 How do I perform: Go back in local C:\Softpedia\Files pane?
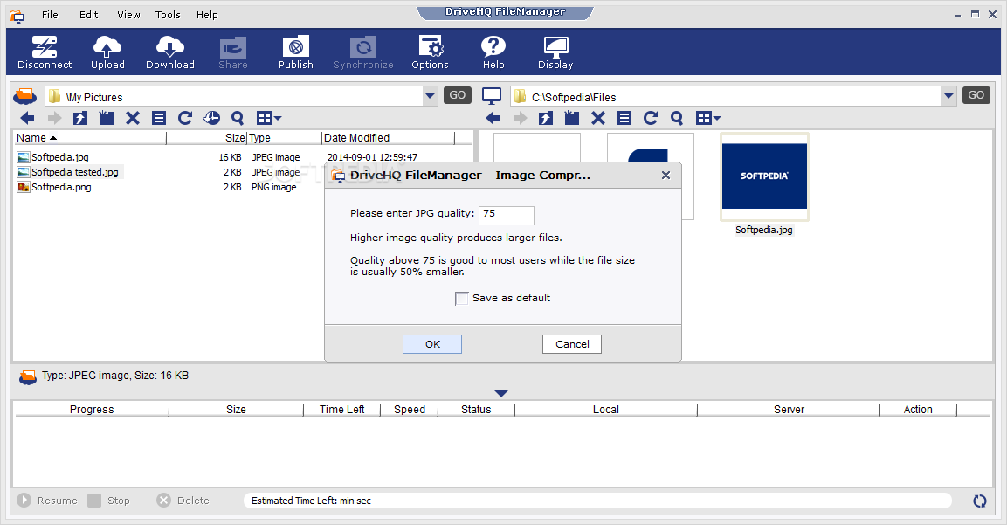pyautogui.click(x=493, y=118)
